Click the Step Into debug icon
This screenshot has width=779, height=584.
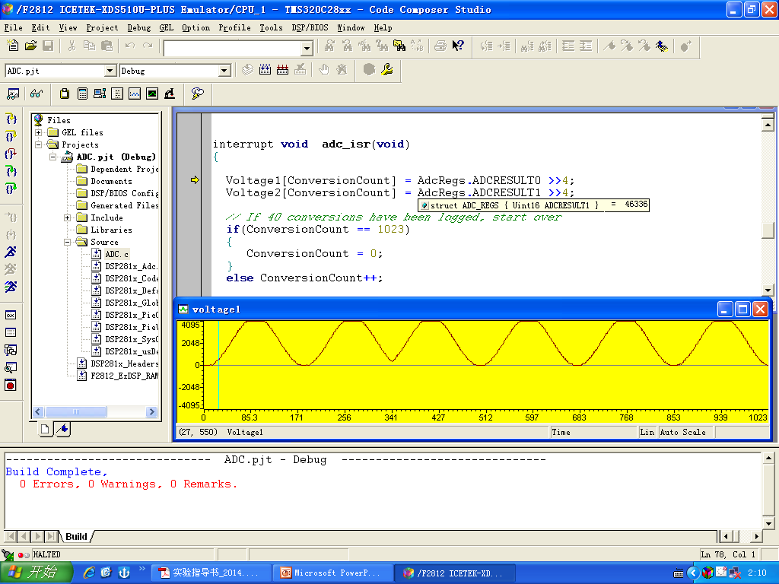coord(11,119)
